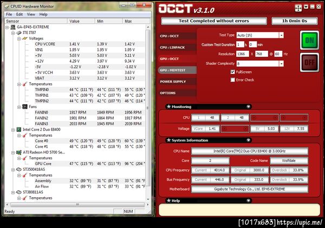Screen dimensions: 325x228
Task: Open the Edit menu
Action: [x=19, y=14]
